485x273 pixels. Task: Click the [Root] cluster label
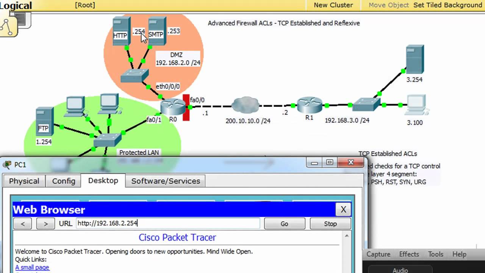pos(85,5)
